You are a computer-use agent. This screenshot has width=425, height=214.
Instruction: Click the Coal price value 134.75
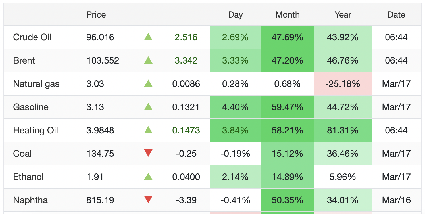click(100, 154)
